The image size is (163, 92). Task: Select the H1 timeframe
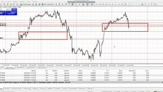click(x=109, y=4)
